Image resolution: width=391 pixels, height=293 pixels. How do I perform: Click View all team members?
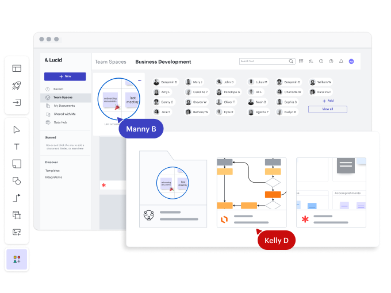(x=327, y=109)
